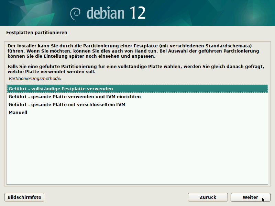Select 'Geführt - vollständige Festplatte verwenden'
Viewport: 275px width, 206px height.
tap(61, 89)
